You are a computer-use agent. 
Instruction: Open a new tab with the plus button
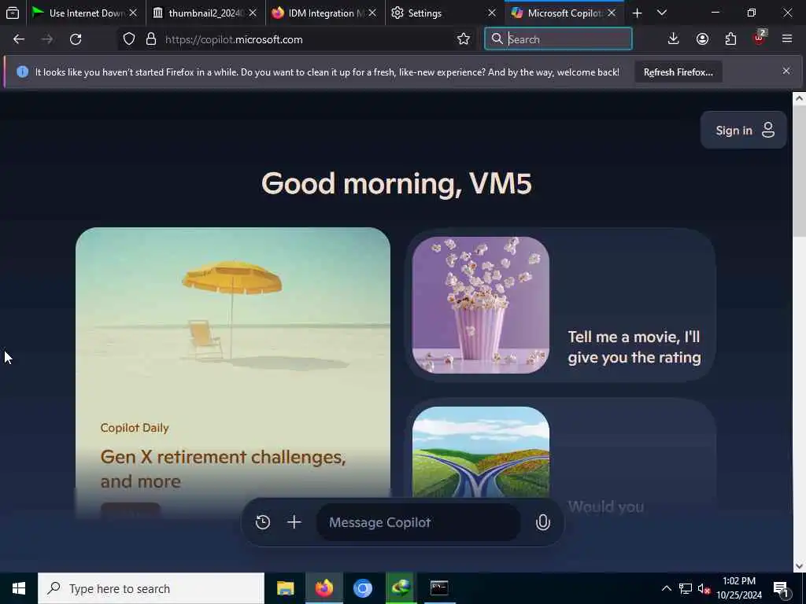(637, 13)
